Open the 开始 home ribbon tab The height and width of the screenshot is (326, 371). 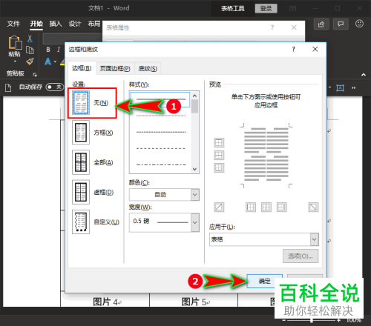36,24
